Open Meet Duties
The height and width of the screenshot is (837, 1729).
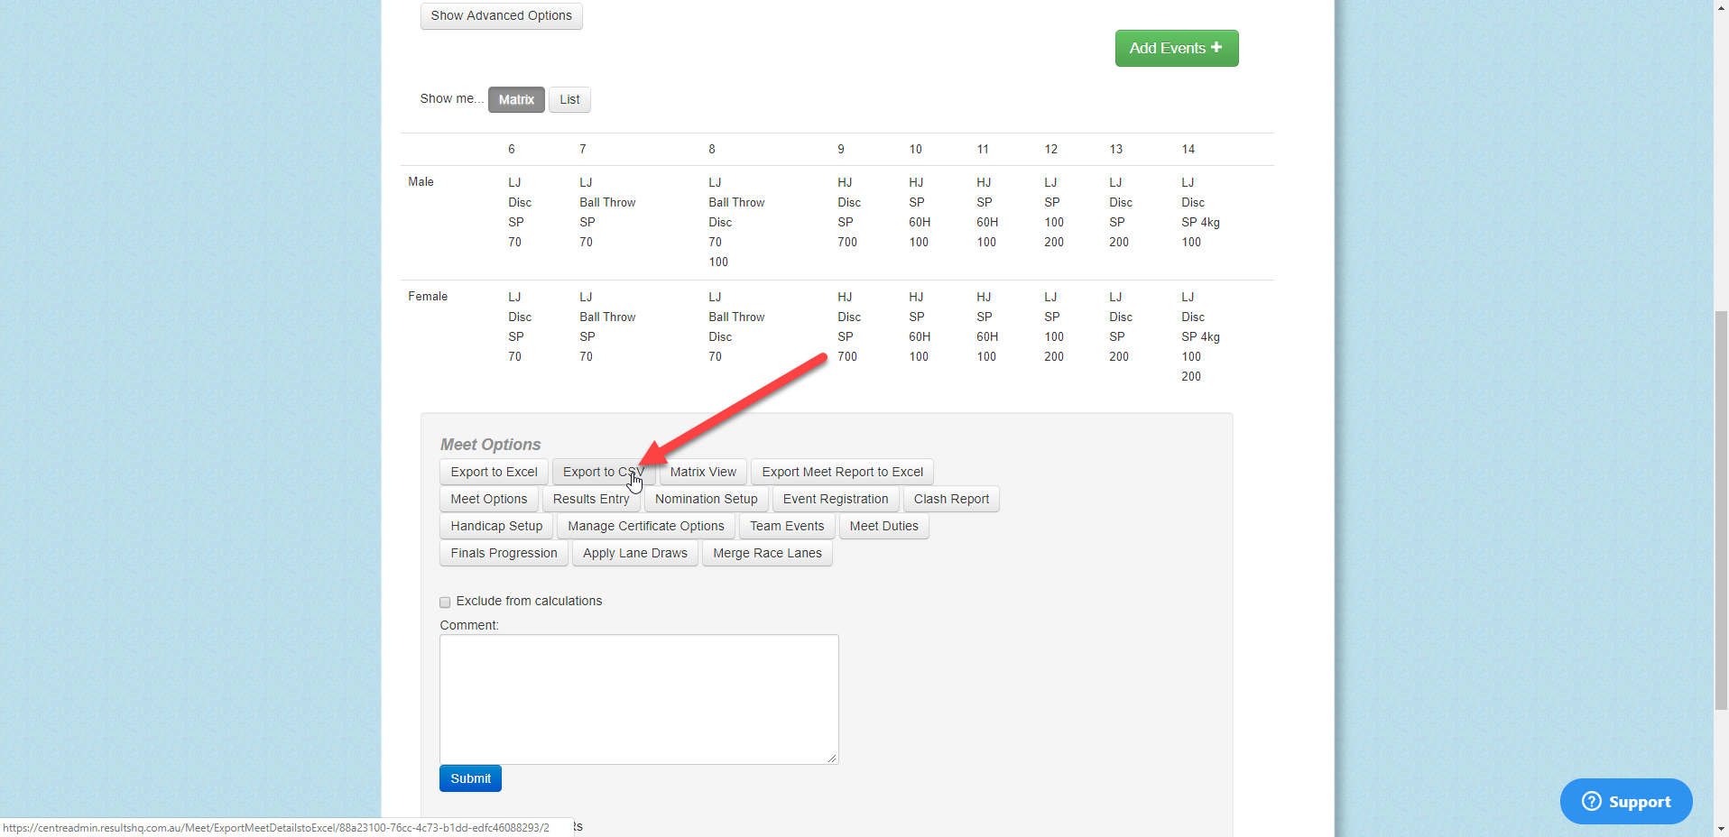pyautogui.click(x=883, y=526)
